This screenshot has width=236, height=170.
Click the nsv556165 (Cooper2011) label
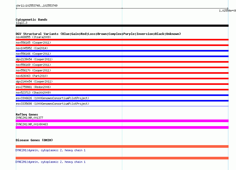click(33, 43)
